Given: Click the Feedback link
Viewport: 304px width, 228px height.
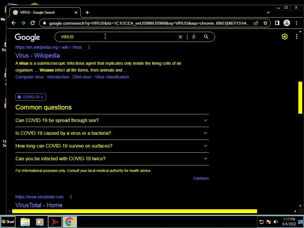Looking at the screenshot, I should (201, 178).
